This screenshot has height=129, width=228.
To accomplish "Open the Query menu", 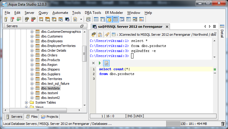I will [43, 13].
